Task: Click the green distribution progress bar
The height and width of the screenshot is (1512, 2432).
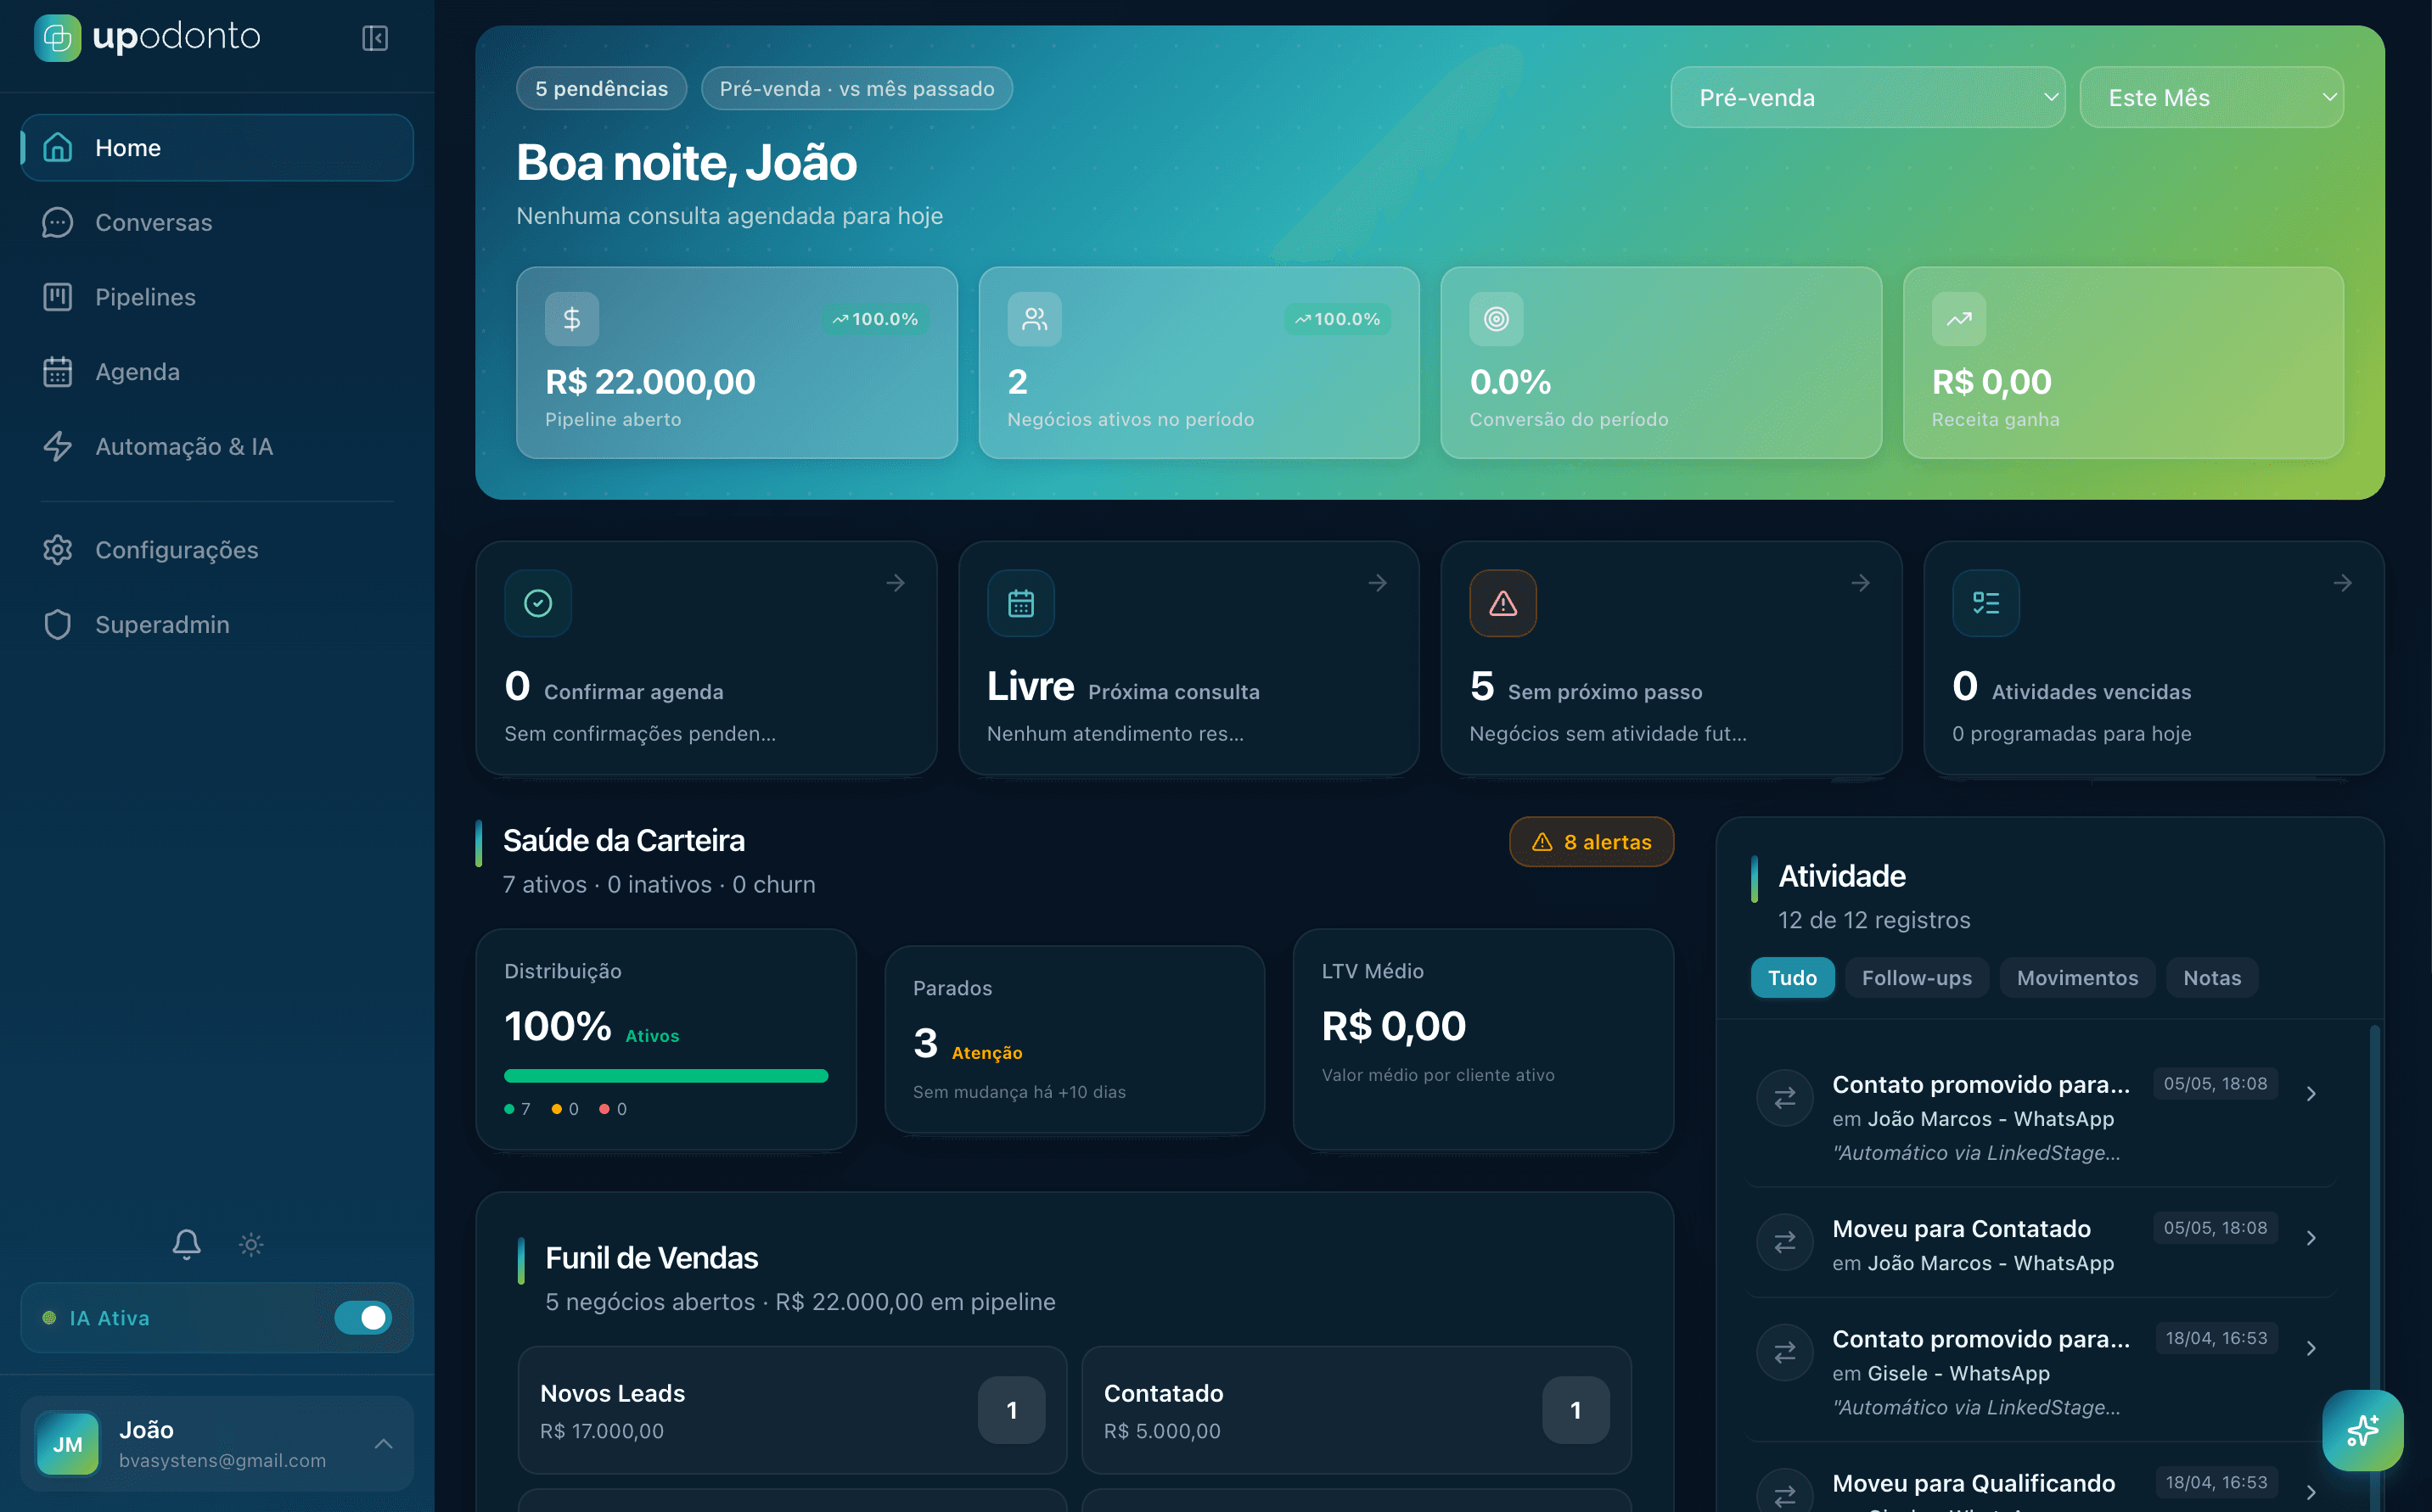Action: pyautogui.click(x=666, y=1076)
